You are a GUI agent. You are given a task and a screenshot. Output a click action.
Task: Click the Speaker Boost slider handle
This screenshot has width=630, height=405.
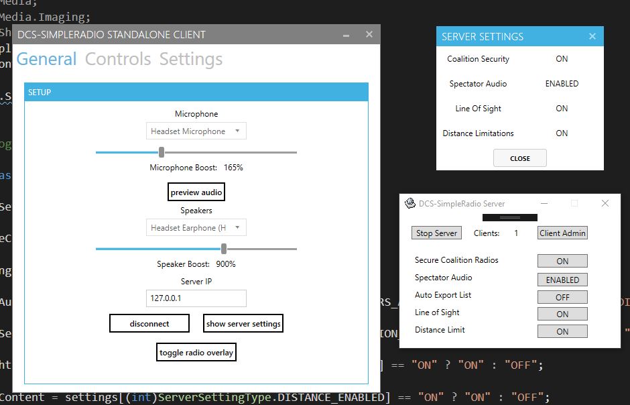point(224,249)
